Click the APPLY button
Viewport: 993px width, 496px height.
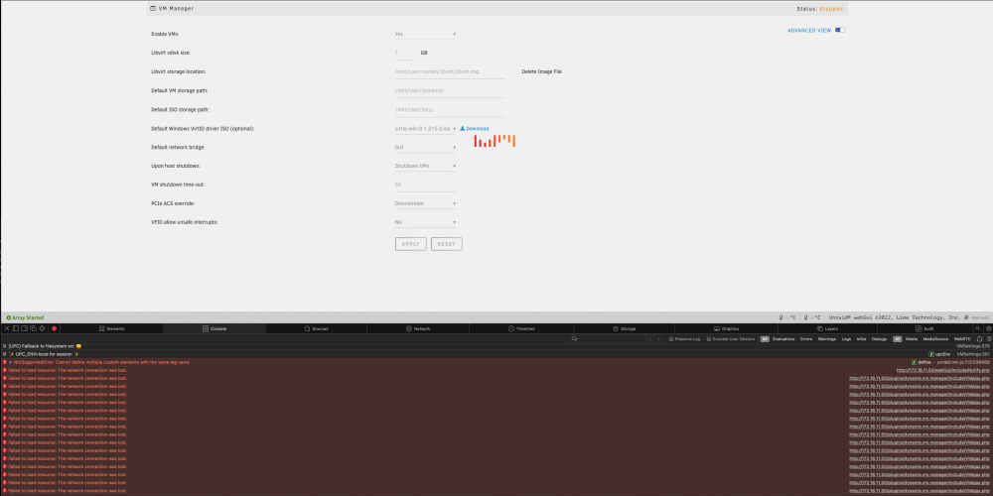pos(410,244)
